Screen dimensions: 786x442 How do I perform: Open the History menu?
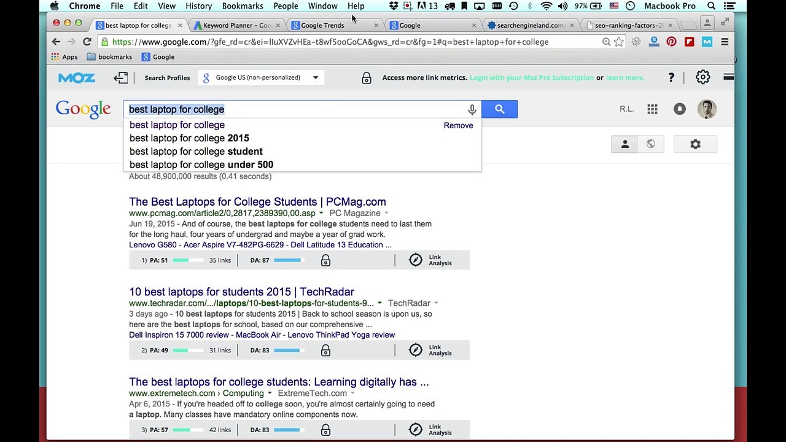(198, 6)
